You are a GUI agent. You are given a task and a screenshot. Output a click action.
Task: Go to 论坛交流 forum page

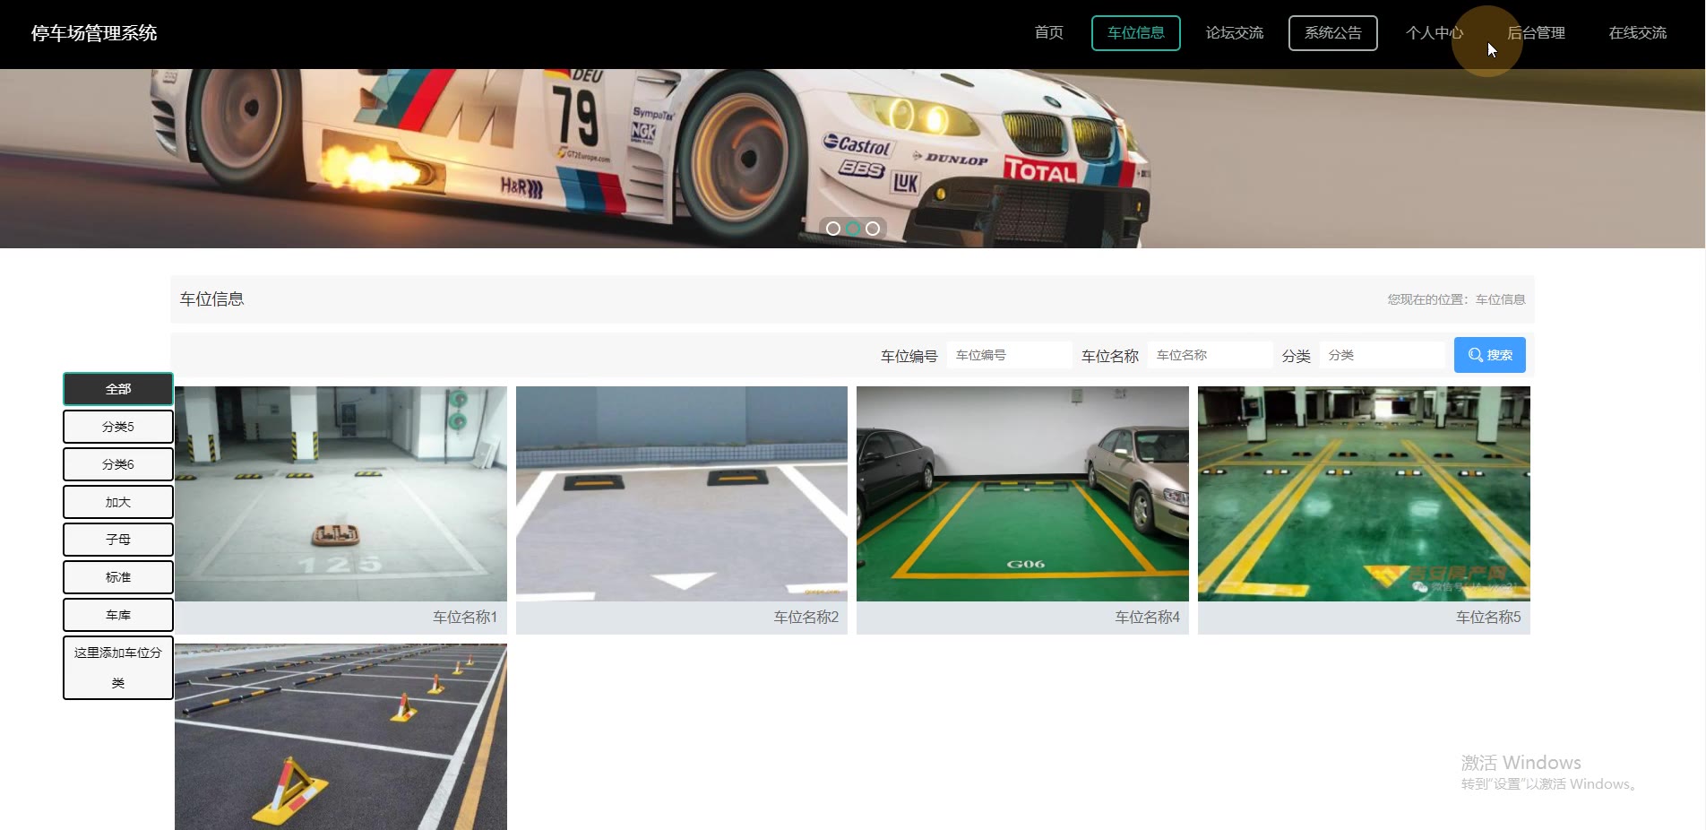click(1234, 33)
